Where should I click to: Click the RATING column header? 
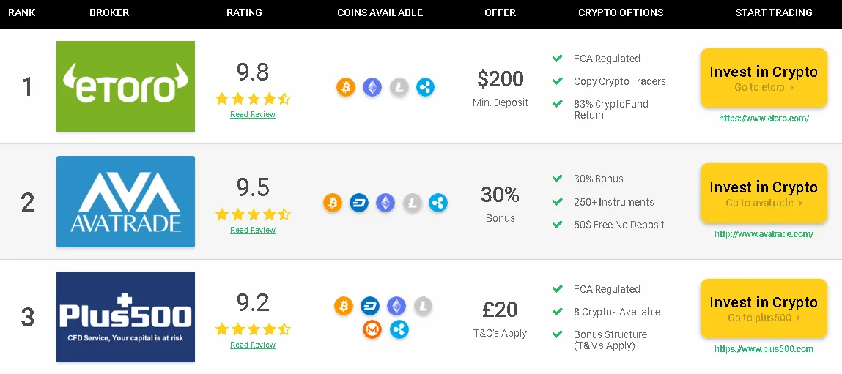(x=244, y=12)
